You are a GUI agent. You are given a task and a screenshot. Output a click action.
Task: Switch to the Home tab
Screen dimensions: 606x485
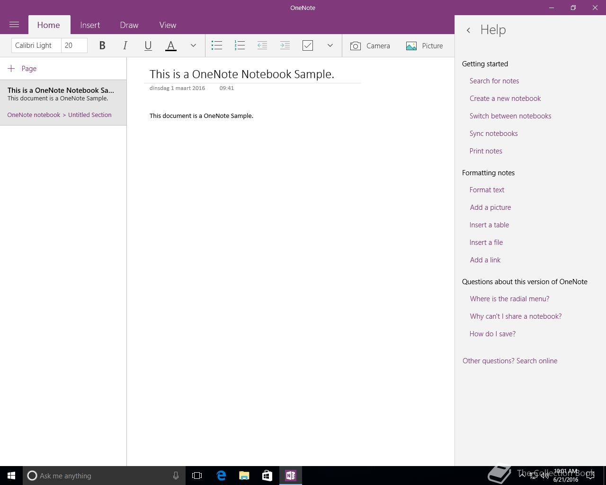pos(49,25)
